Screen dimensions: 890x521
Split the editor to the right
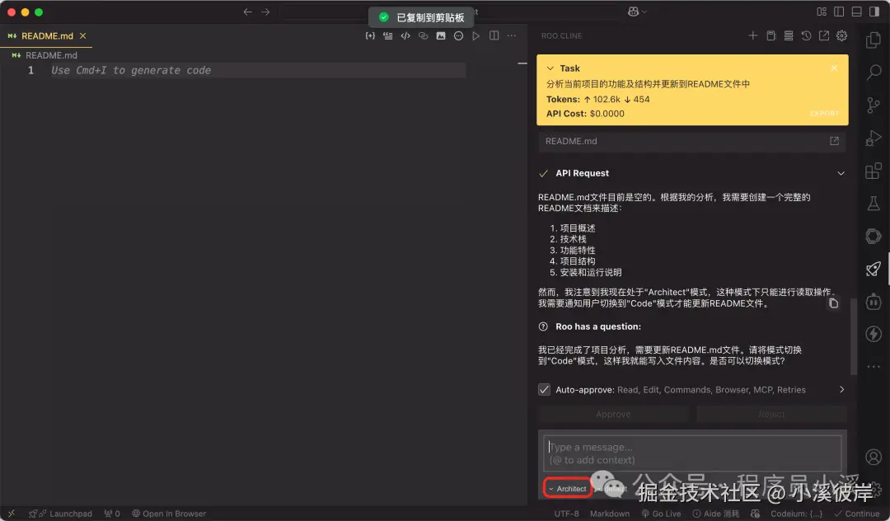494,35
